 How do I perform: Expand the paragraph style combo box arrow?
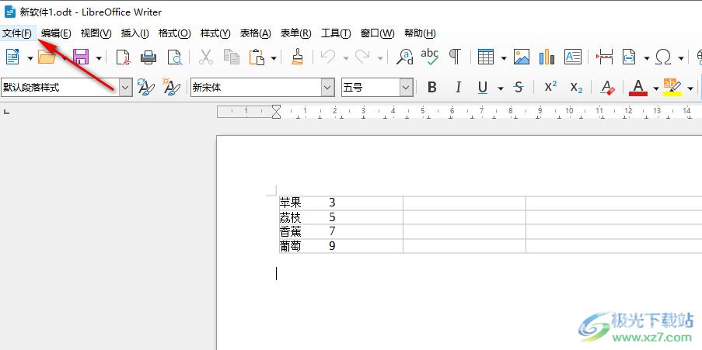coord(126,88)
